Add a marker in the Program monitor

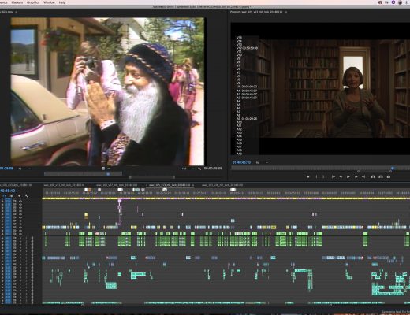click(x=308, y=177)
